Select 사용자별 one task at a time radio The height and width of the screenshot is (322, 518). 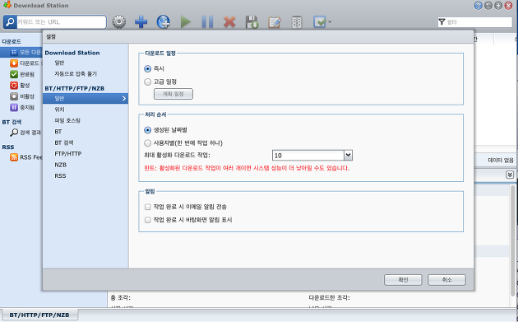[148, 143]
